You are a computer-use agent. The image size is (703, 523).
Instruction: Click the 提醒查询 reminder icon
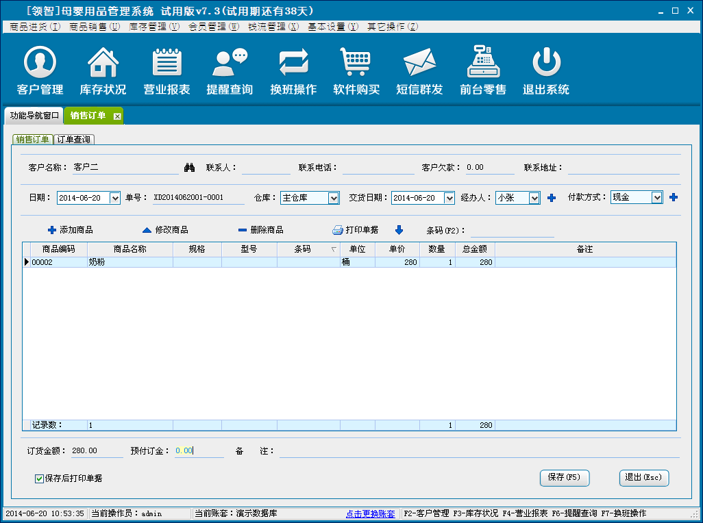click(x=230, y=64)
